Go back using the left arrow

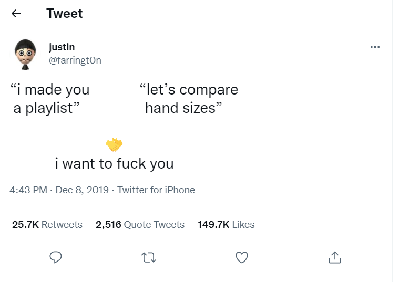point(16,14)
